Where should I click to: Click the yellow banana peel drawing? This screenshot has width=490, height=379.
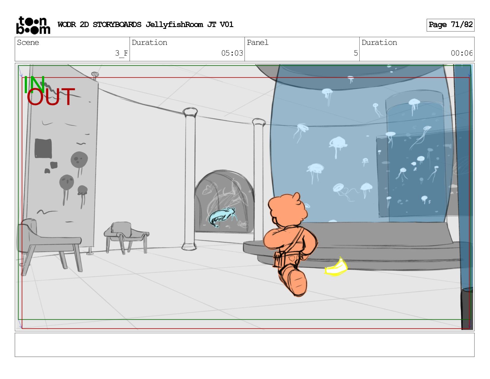(336, 267)
